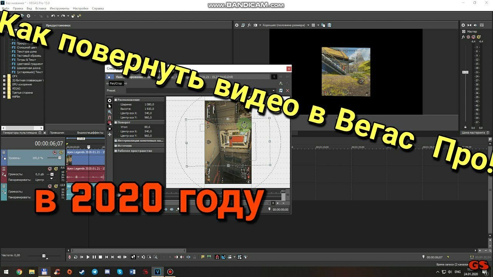Open the Инструменты menu
The image size is (493, 277).
coord(60,8)
